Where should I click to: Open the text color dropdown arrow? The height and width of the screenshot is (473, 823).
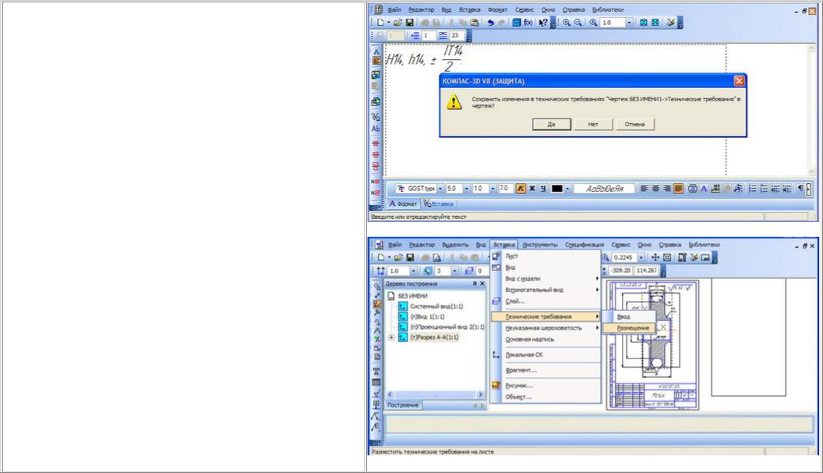(568, 189)
